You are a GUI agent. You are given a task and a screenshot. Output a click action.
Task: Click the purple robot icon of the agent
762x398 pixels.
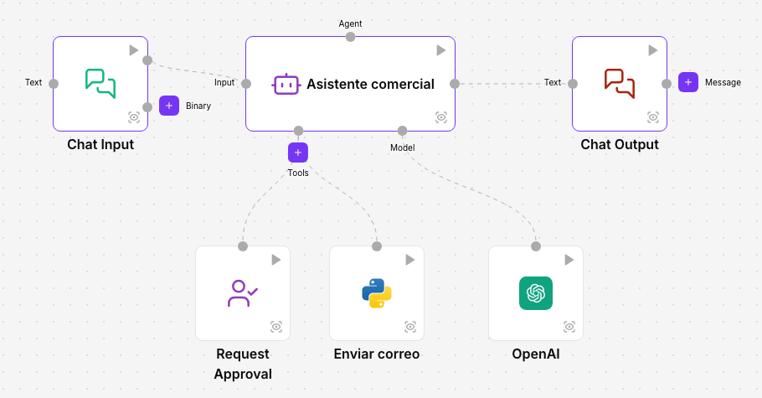(x=286, y=84)
